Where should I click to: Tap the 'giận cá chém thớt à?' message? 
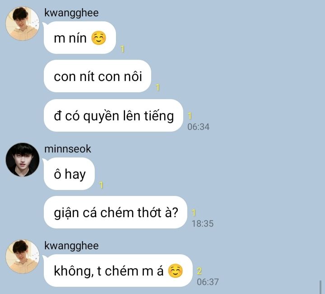click(116, 212)
